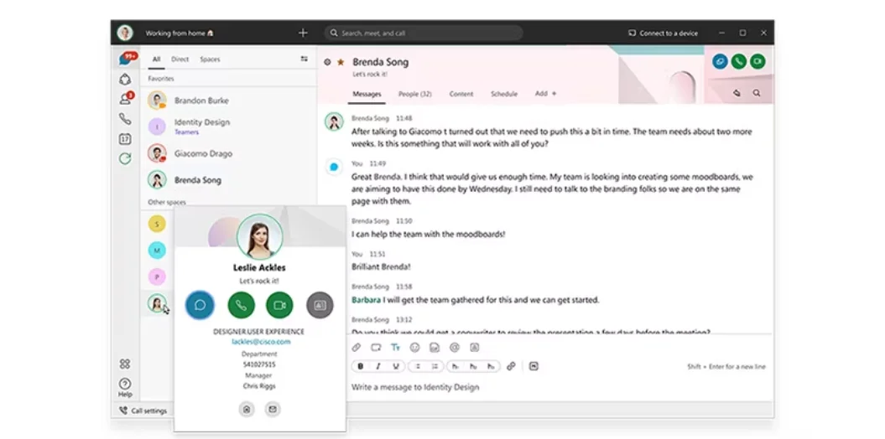Open the Calling phone icon in sidebar
This screenshot has height=439, width=885.
point(125,119)
